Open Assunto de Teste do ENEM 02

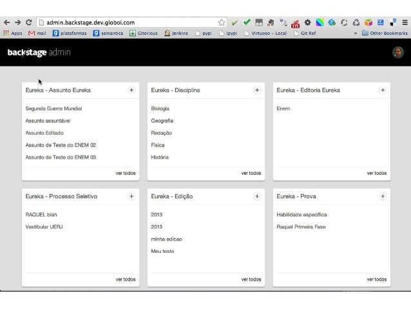coord(61,145)
